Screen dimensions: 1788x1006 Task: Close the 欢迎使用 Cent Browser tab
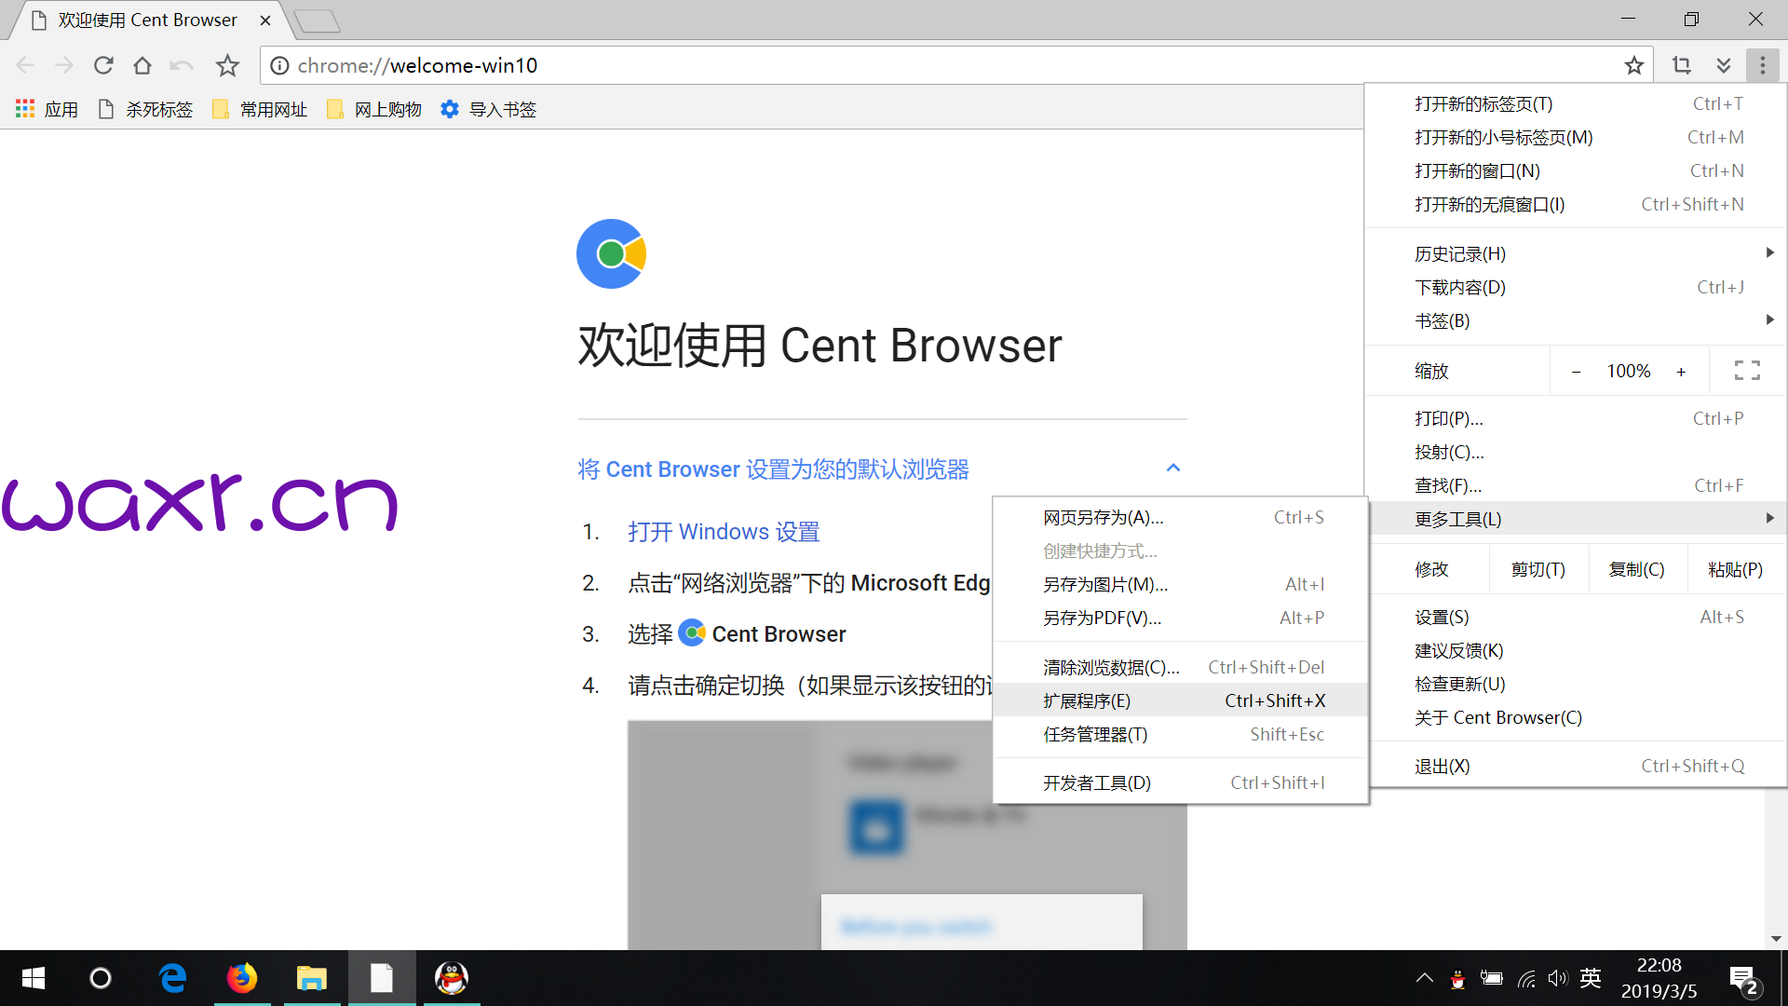[x=265, y=20]
